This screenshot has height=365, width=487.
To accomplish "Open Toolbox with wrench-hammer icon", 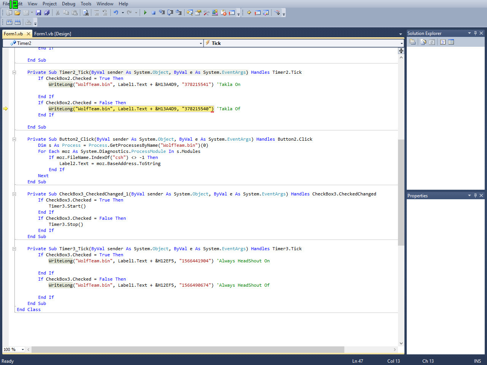I will (206, 13).
